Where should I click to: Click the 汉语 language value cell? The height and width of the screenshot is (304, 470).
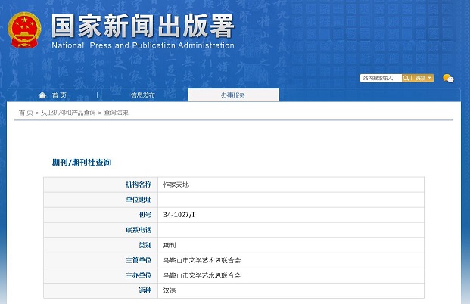pos(170,290)
